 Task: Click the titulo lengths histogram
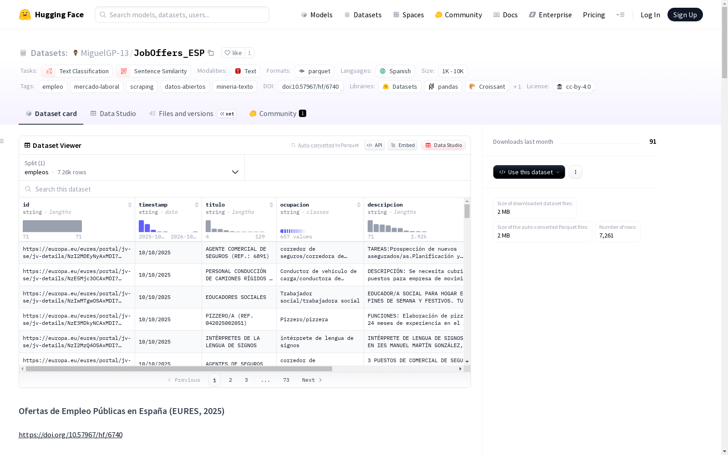coord(235,226)
